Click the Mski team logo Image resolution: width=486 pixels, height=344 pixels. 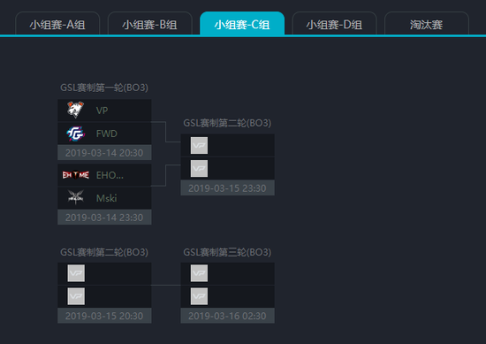pos(76,197)
